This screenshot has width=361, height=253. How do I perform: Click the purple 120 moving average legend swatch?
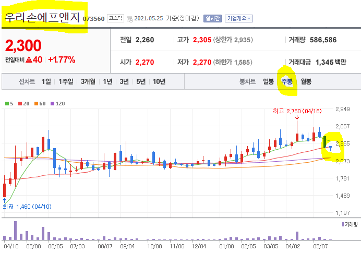click(52, 104)
